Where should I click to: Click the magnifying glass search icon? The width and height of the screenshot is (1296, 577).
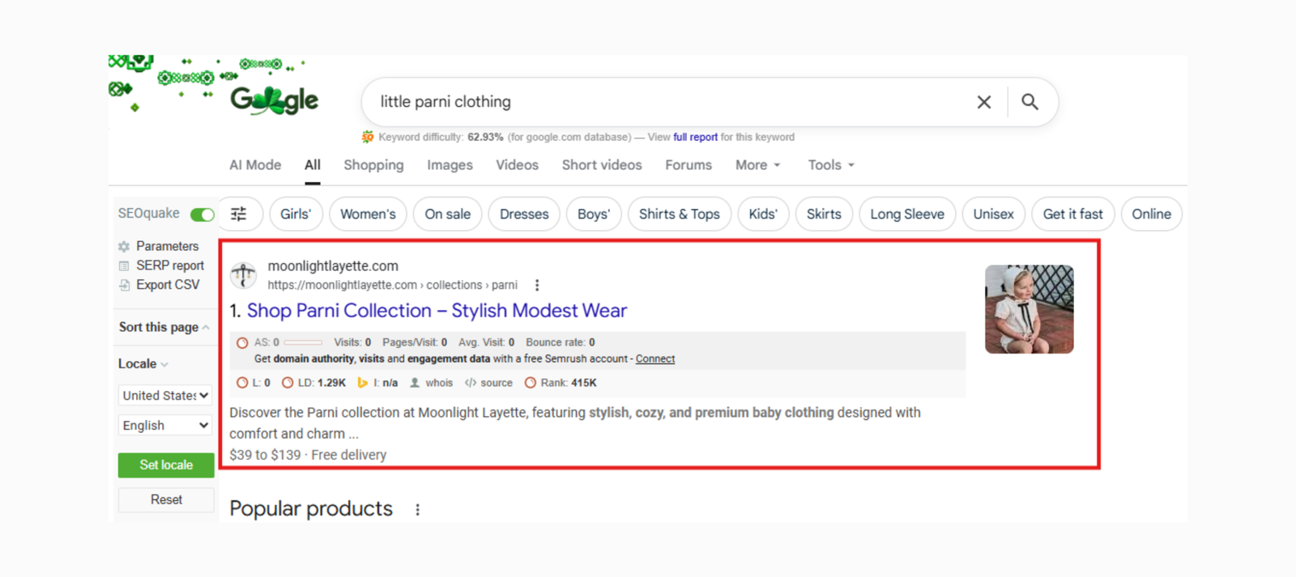1030,102
